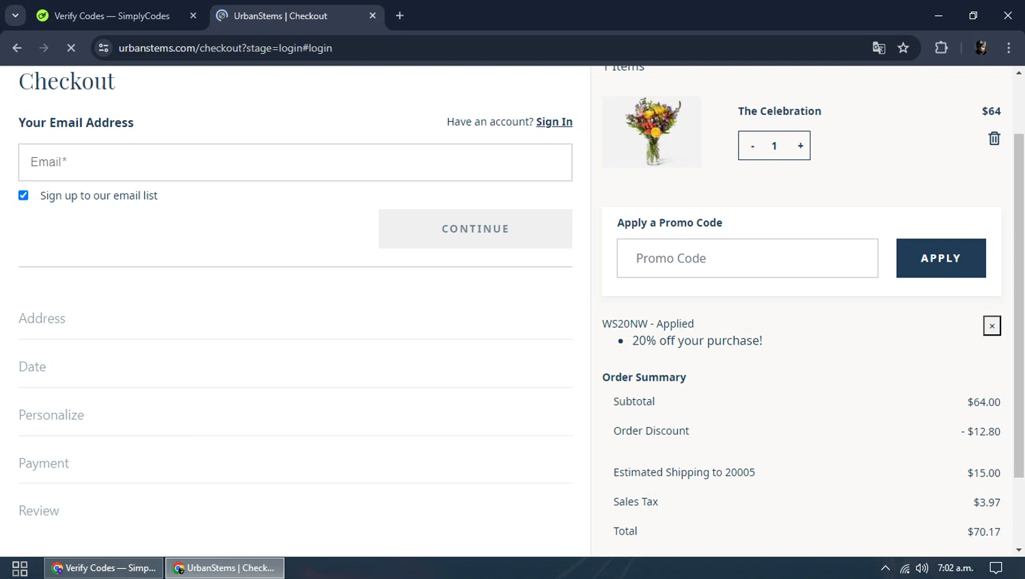Open The Celebration bouquet thumbnail
This screenshot has height=579, width=1025.
651,131
